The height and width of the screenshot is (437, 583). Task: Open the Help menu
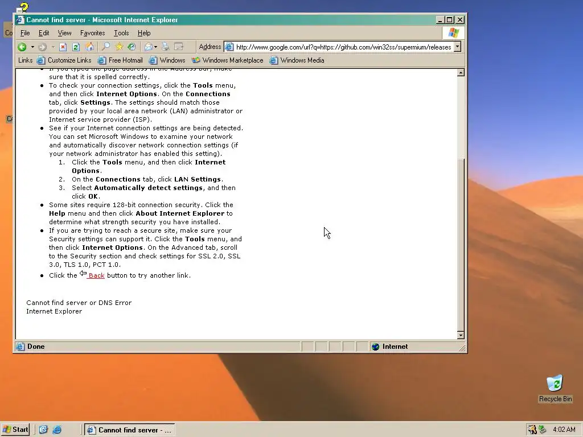[x=144, y=33]
